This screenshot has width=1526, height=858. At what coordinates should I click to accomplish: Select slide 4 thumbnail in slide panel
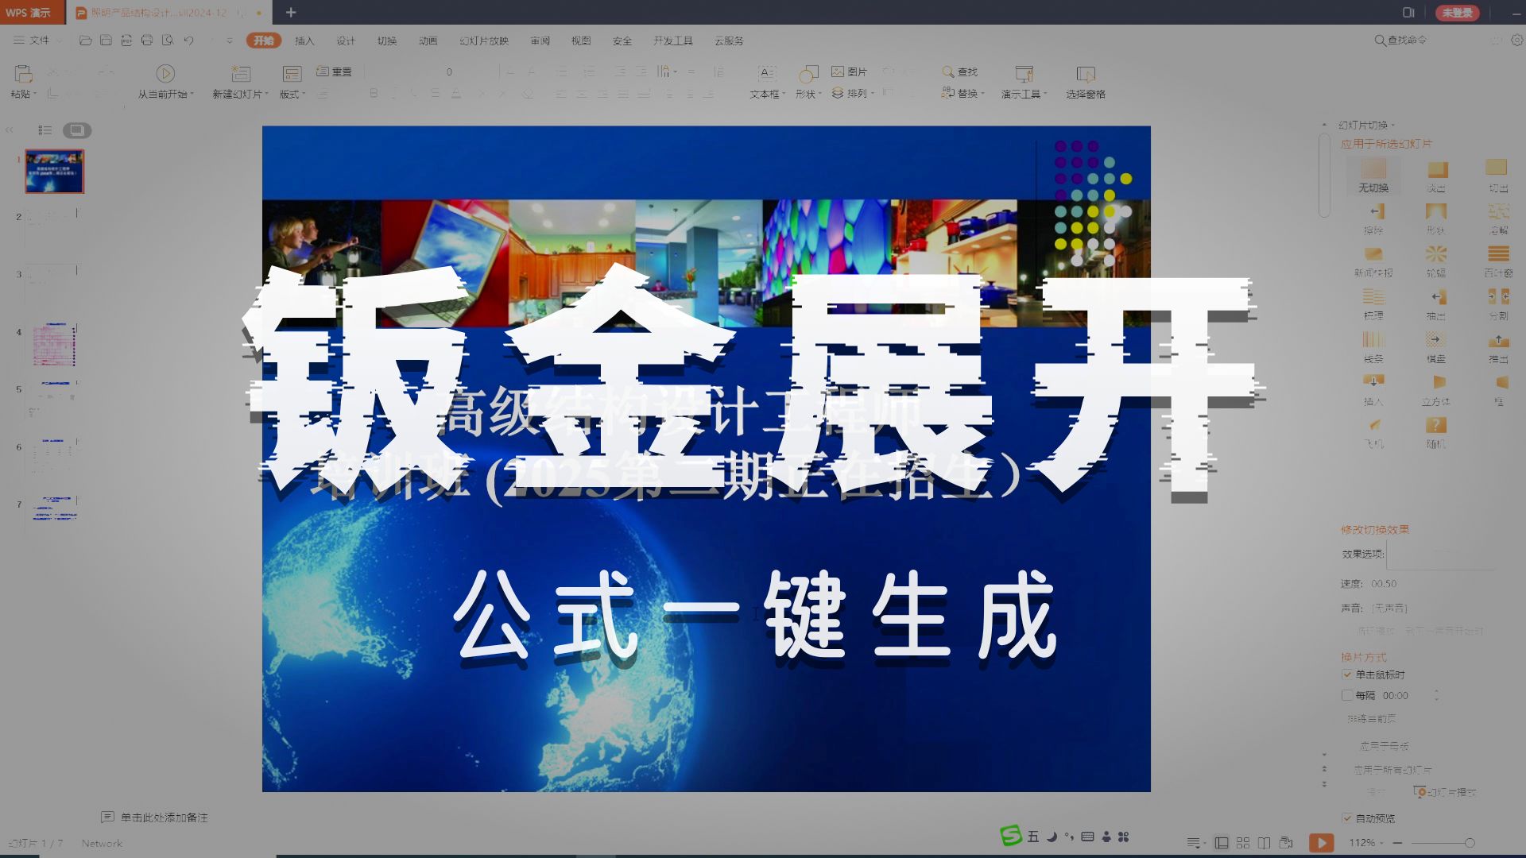(54, 344)
